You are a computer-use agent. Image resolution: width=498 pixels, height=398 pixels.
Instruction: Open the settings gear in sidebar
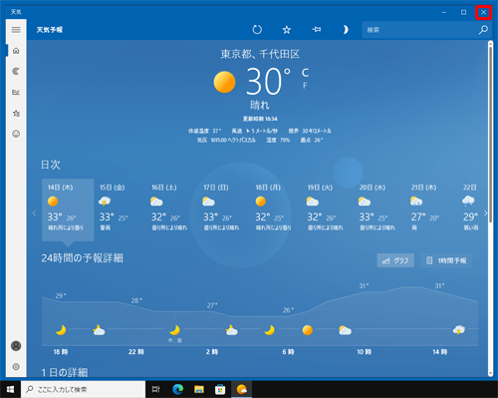pyautogui.click(x=16, y=366)
